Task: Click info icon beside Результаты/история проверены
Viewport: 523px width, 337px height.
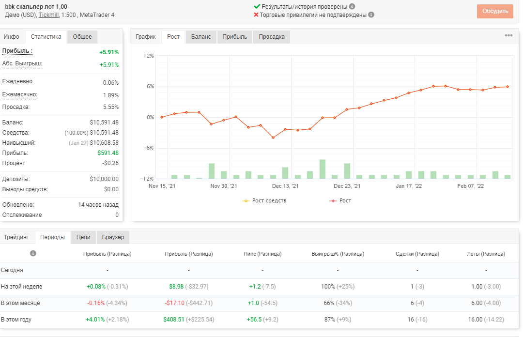Action: 352,6
